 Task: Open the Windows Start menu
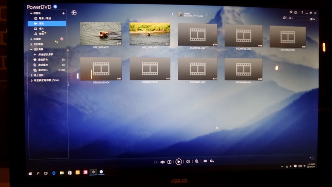30,173
